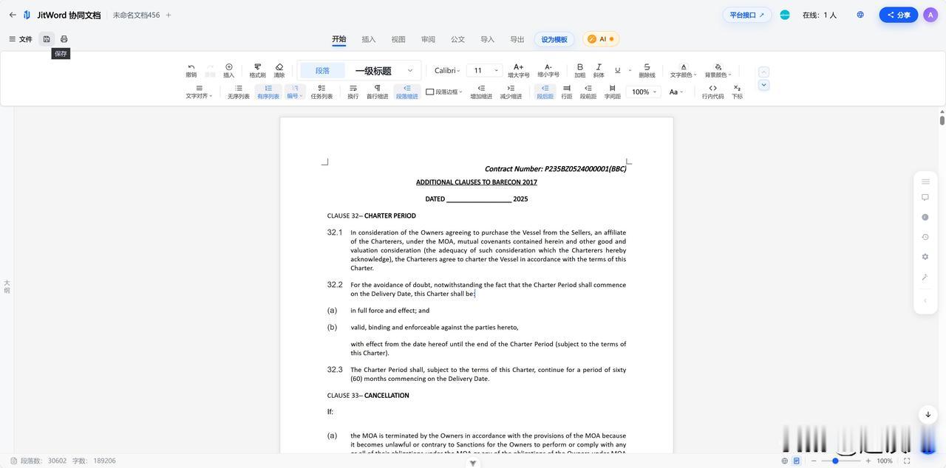Select the 格式刷 format painter tool
The image size is (946, 468).
257,70
